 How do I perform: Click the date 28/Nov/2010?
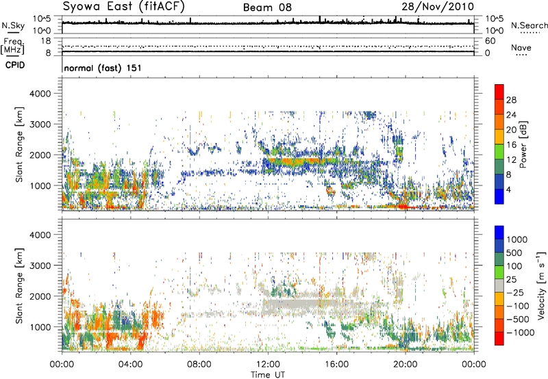(438, 6)
